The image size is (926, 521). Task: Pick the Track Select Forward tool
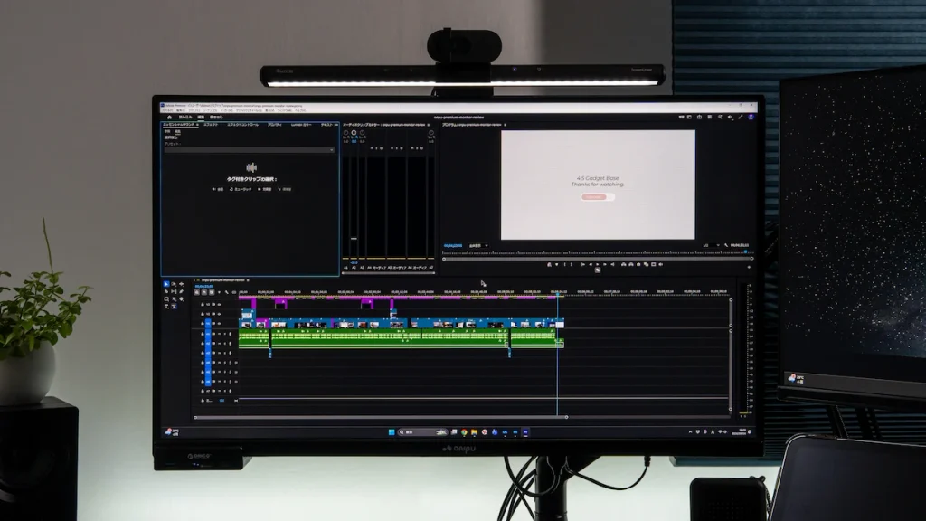point(174,284)
